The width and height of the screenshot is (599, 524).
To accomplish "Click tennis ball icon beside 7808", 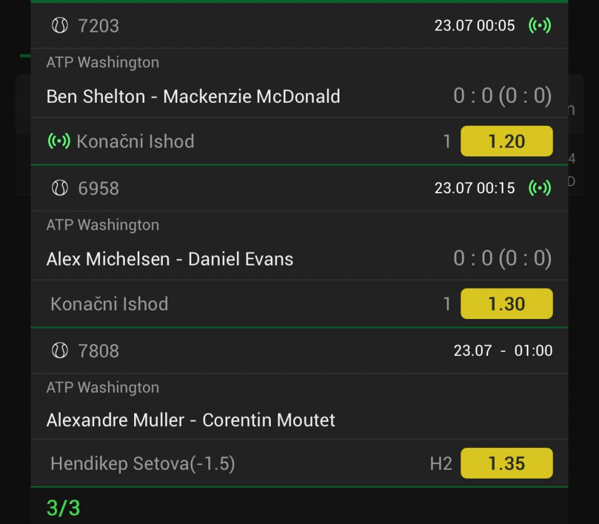I will (60, 351).
